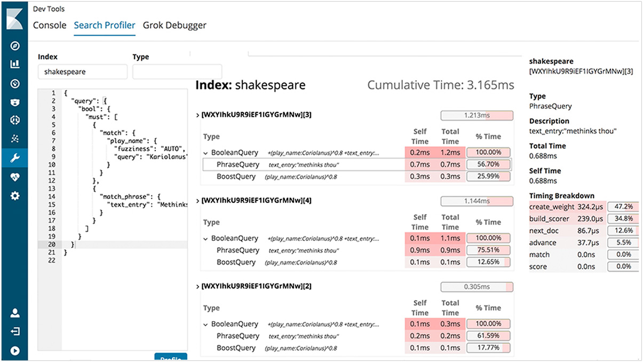Image resolution: width=643 pixels, height=362 pixels.
Task: Expand shard [WXYIhkU9R9iEF1IGYGrMNw][3] header
Action: coord(253,115)
